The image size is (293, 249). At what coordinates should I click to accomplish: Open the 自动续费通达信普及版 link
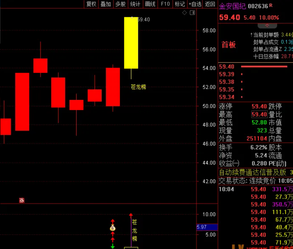pyautogui.click(x=253, y=173)
